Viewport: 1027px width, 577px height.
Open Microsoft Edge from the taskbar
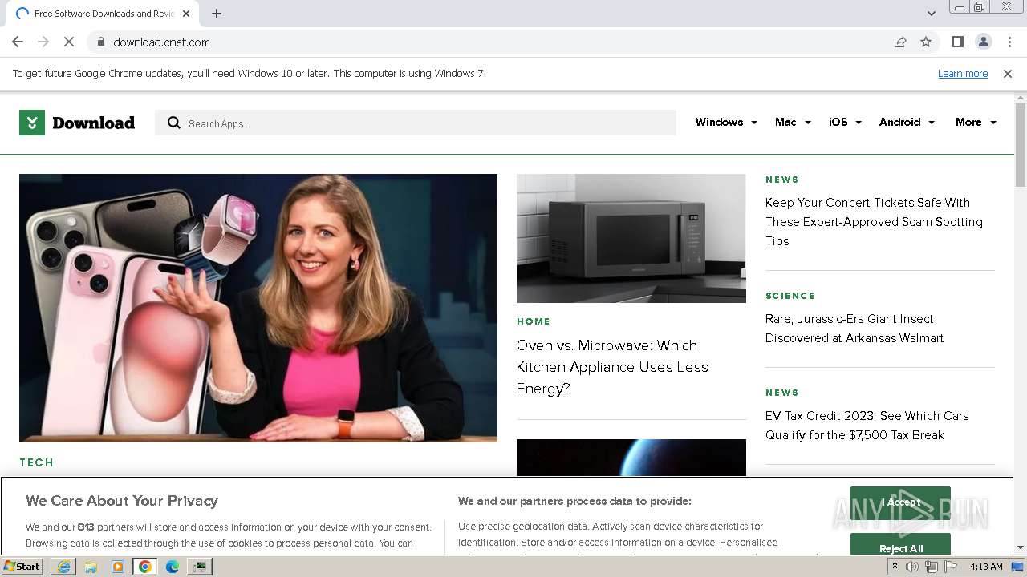[x=173, y=567]
